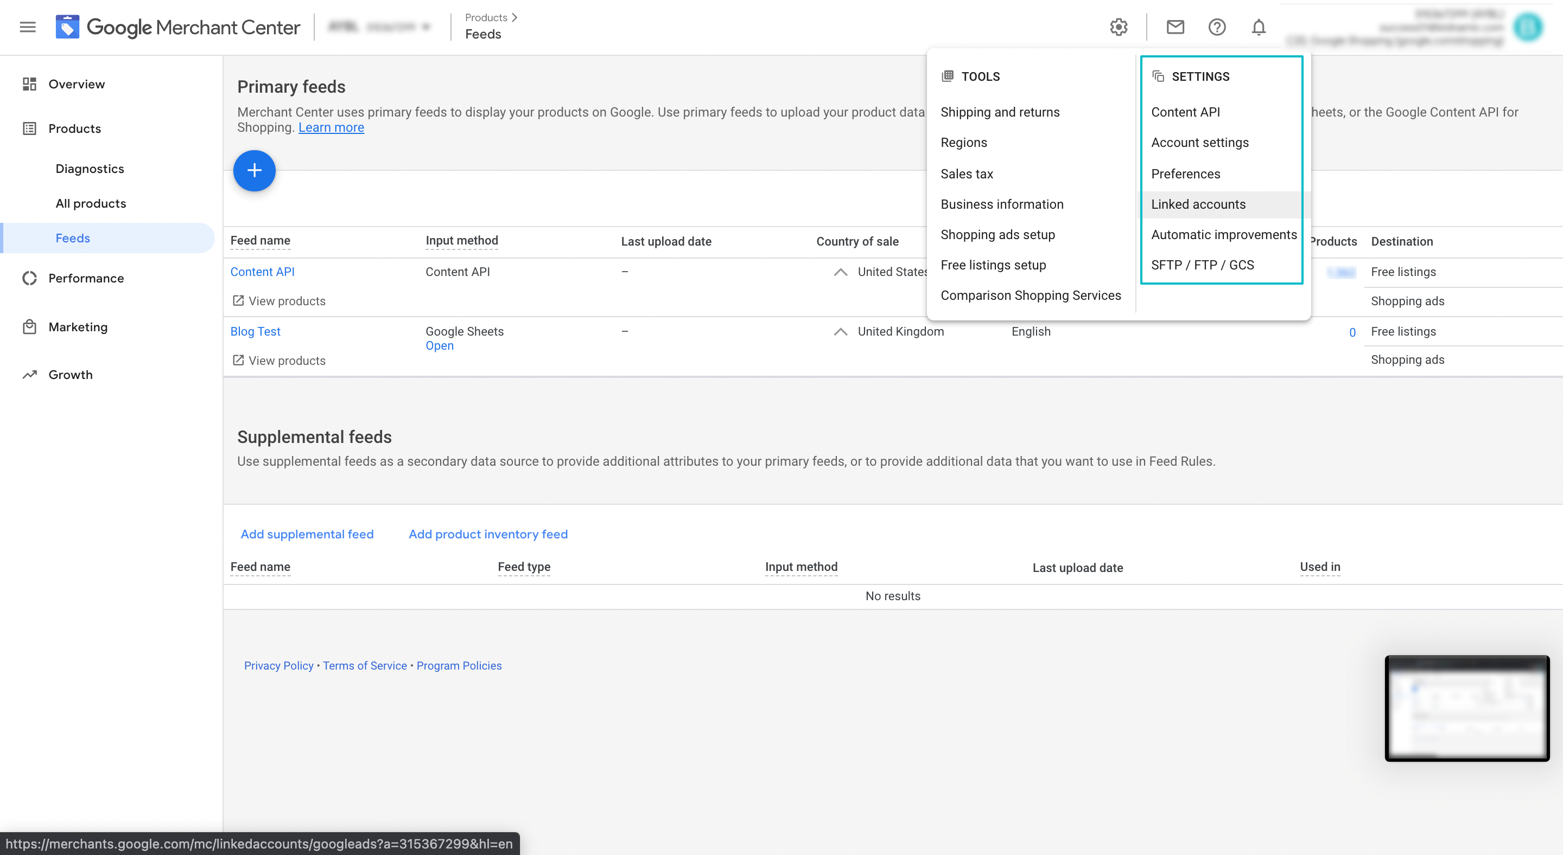This screenshot has width=1563, height=855.
Task: Open the Content API feed link
Action: (262, 272)
